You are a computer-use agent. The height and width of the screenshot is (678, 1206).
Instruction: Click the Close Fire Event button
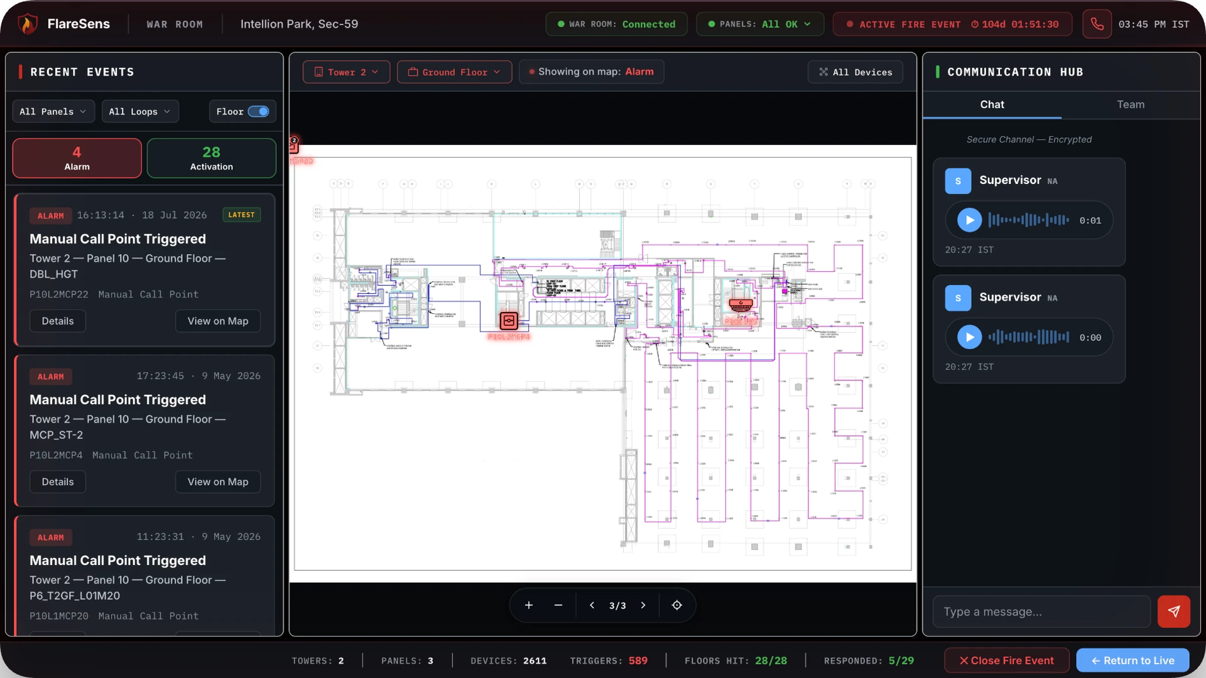tap(1006, 660)
